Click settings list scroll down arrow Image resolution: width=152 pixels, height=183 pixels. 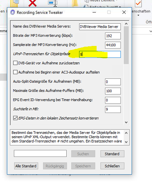point(126,122)
